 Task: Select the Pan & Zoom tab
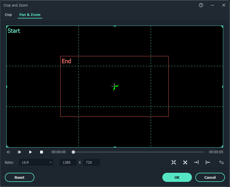click(30, 14)
